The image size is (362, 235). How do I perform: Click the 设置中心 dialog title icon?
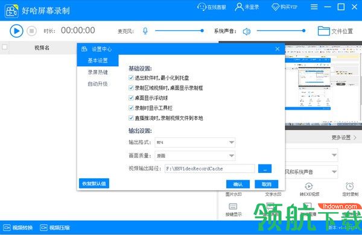click(84, 49)
